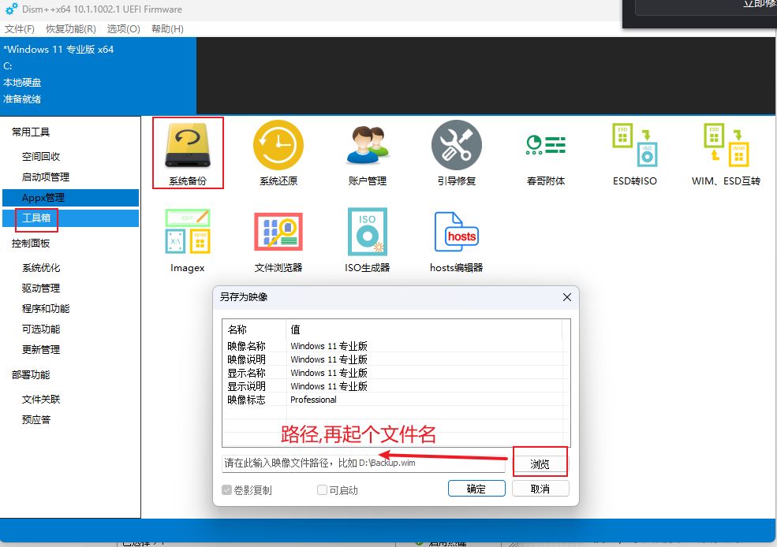Confirm with the 确定 button
This screenshot has width=777, height=547.
(x=476, y=489)
